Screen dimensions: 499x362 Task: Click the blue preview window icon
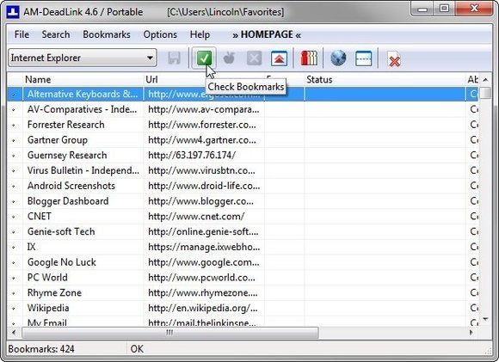click(363, 58)
